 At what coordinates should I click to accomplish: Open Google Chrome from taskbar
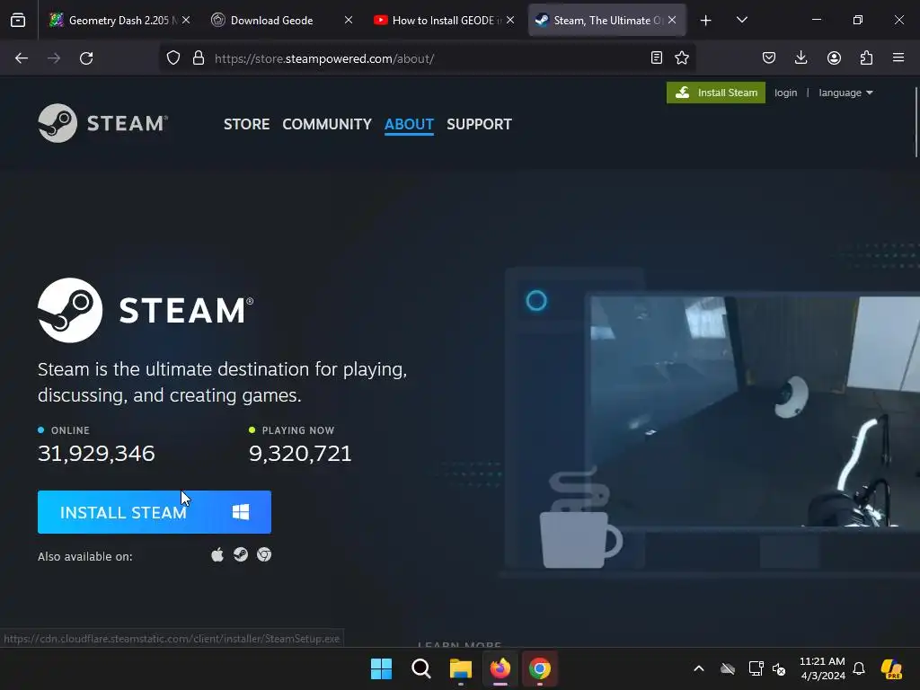(x=539, y=668)
